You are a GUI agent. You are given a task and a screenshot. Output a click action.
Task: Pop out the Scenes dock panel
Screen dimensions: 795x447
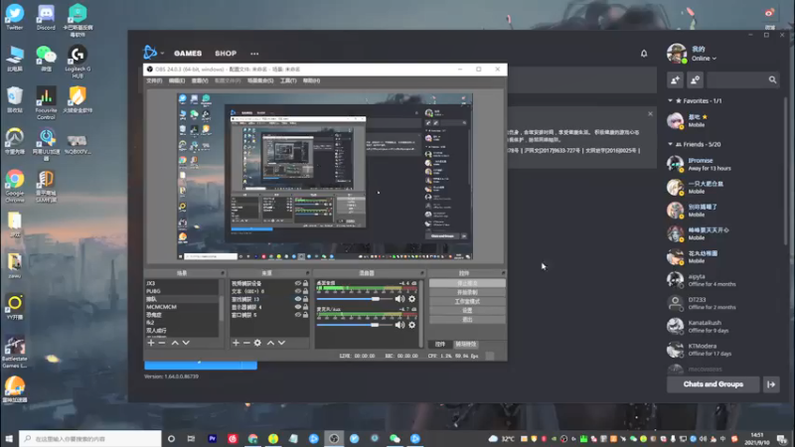(222, 273)
